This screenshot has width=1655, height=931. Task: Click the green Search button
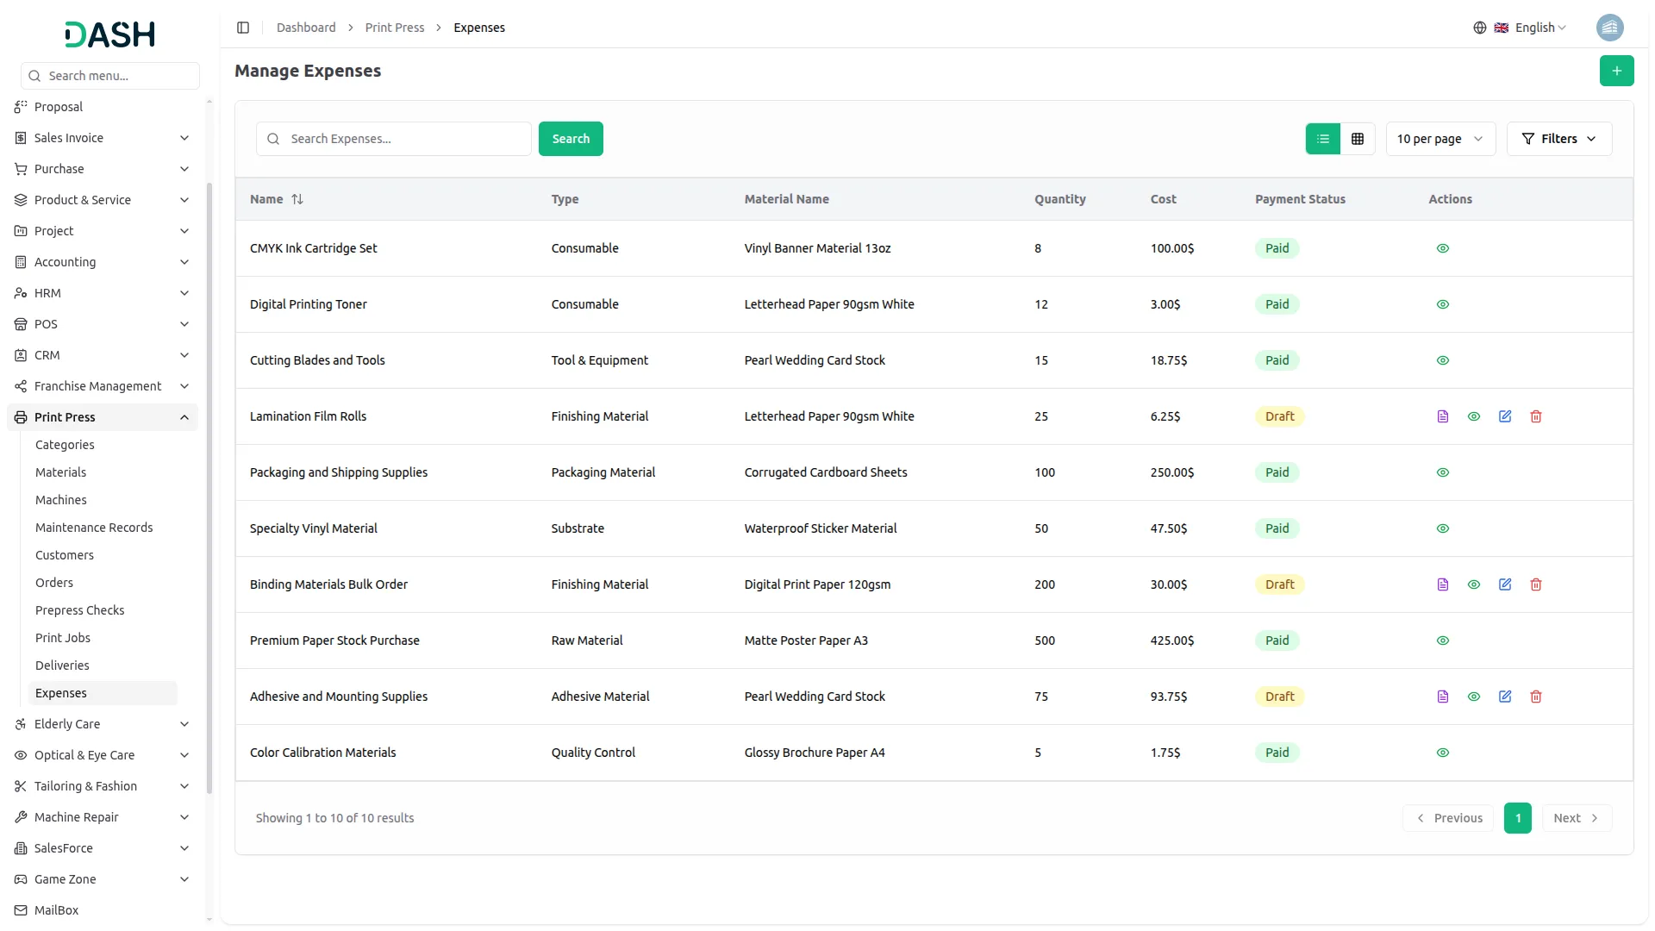571,139
